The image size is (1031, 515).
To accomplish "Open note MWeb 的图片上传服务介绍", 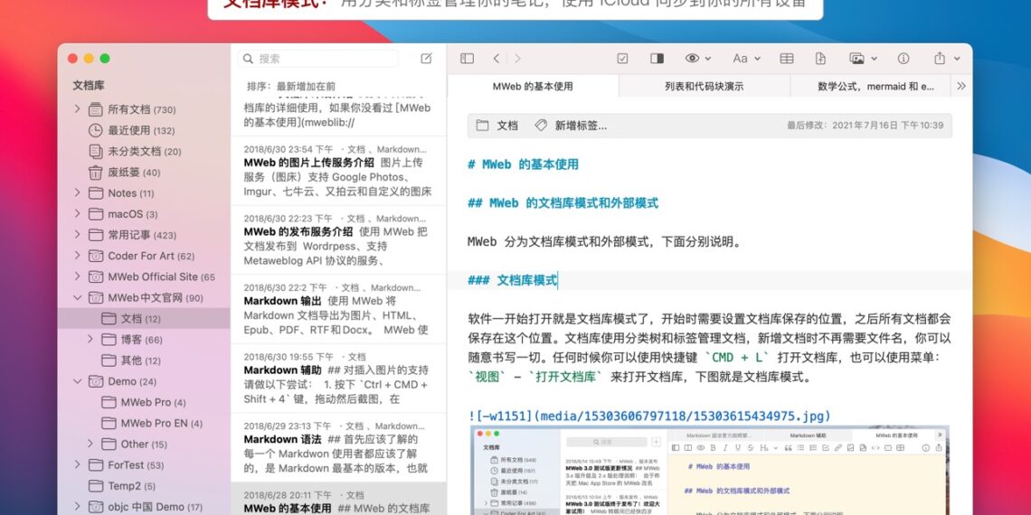I will [x=338, y=171].
